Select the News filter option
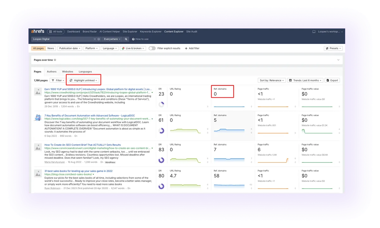This screenshot has height=228, width=380. [51, 48]
